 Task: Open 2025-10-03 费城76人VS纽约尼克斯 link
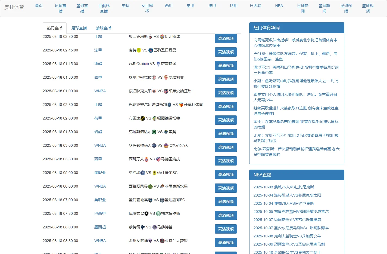[x=284, y=187]
